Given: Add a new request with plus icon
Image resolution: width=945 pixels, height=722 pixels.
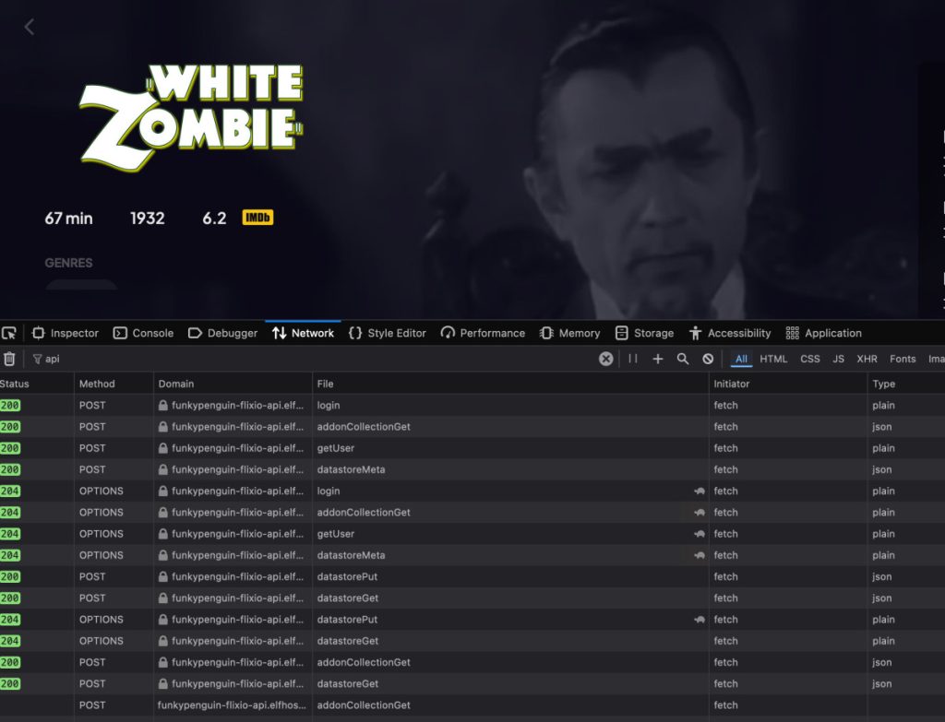Looking at the screenshot, I should (657, 359).
